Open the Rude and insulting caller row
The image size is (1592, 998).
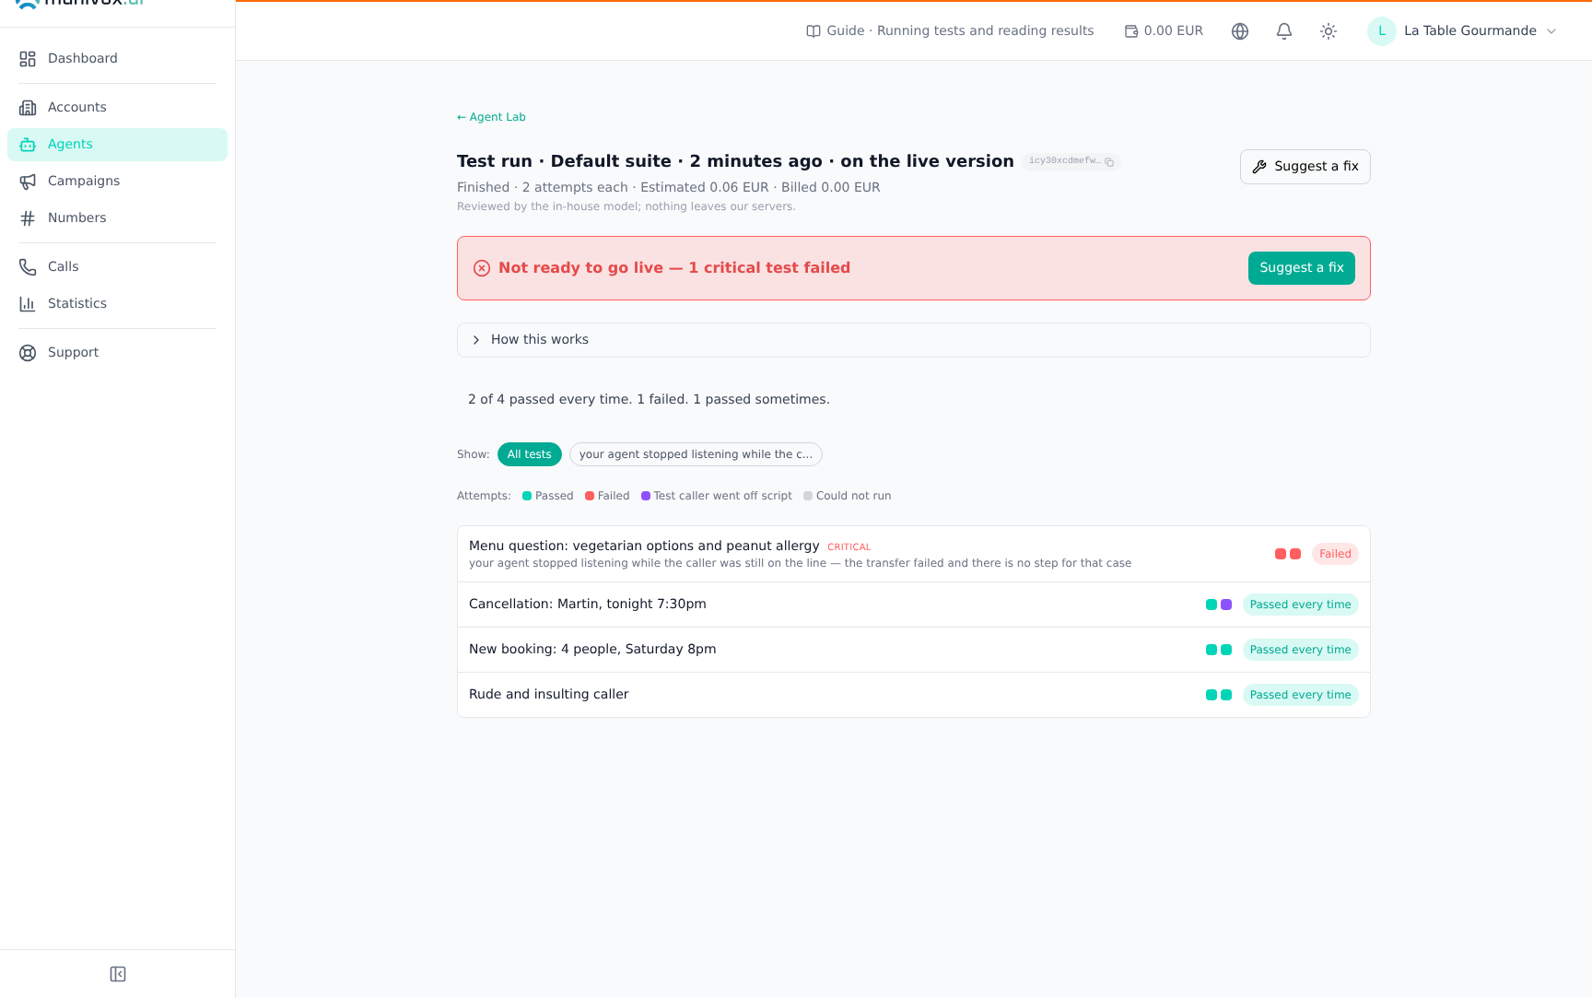click(x=914, y=695)
